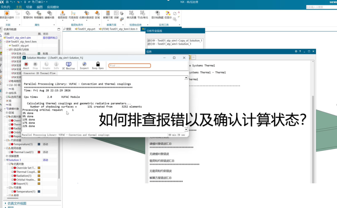
Task: Open 文件(F) menu
Action: point(5,7)
